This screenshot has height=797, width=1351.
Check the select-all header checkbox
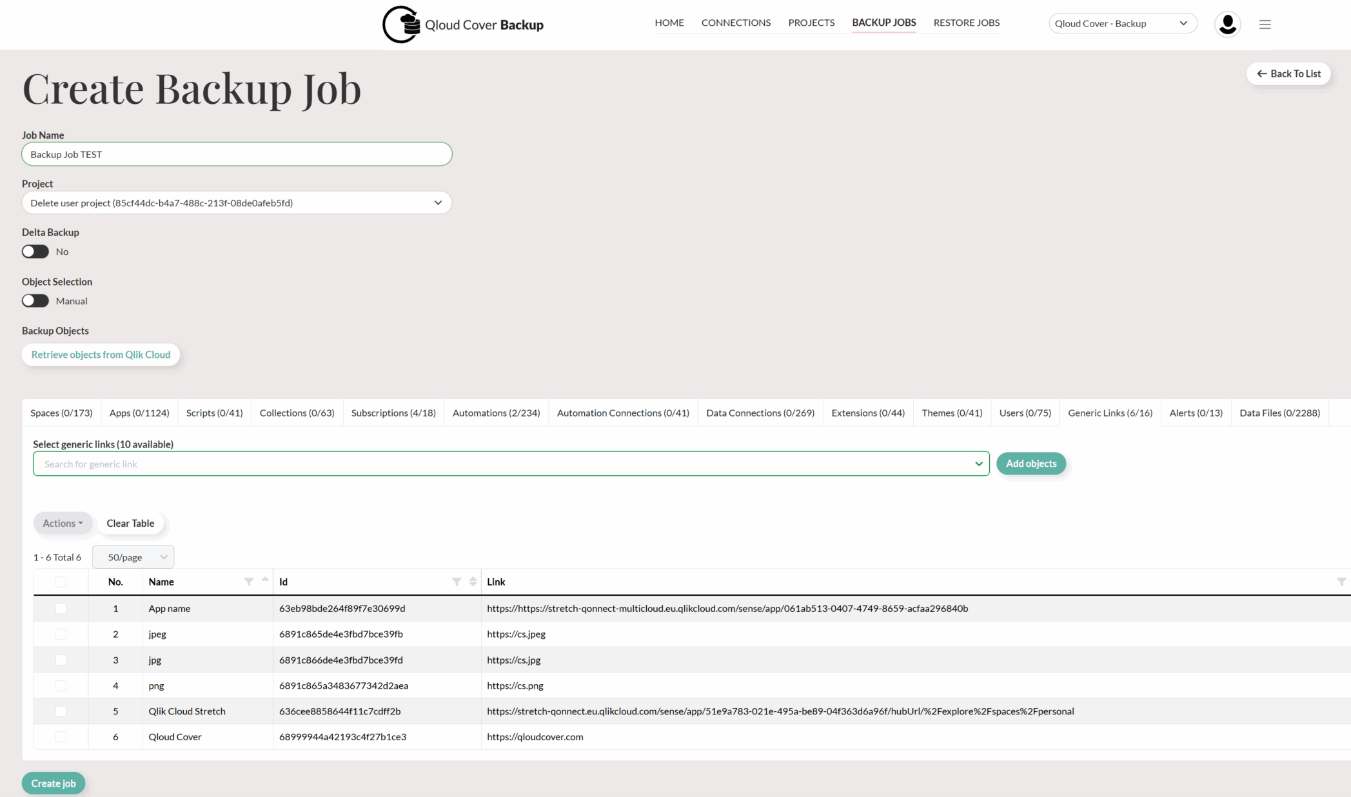tap(61, 582)
